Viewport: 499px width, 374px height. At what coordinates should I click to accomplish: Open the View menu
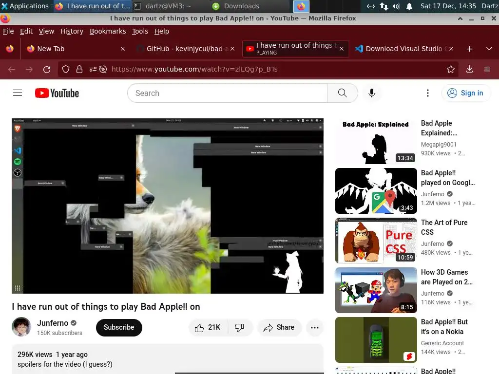click(46, 31)
